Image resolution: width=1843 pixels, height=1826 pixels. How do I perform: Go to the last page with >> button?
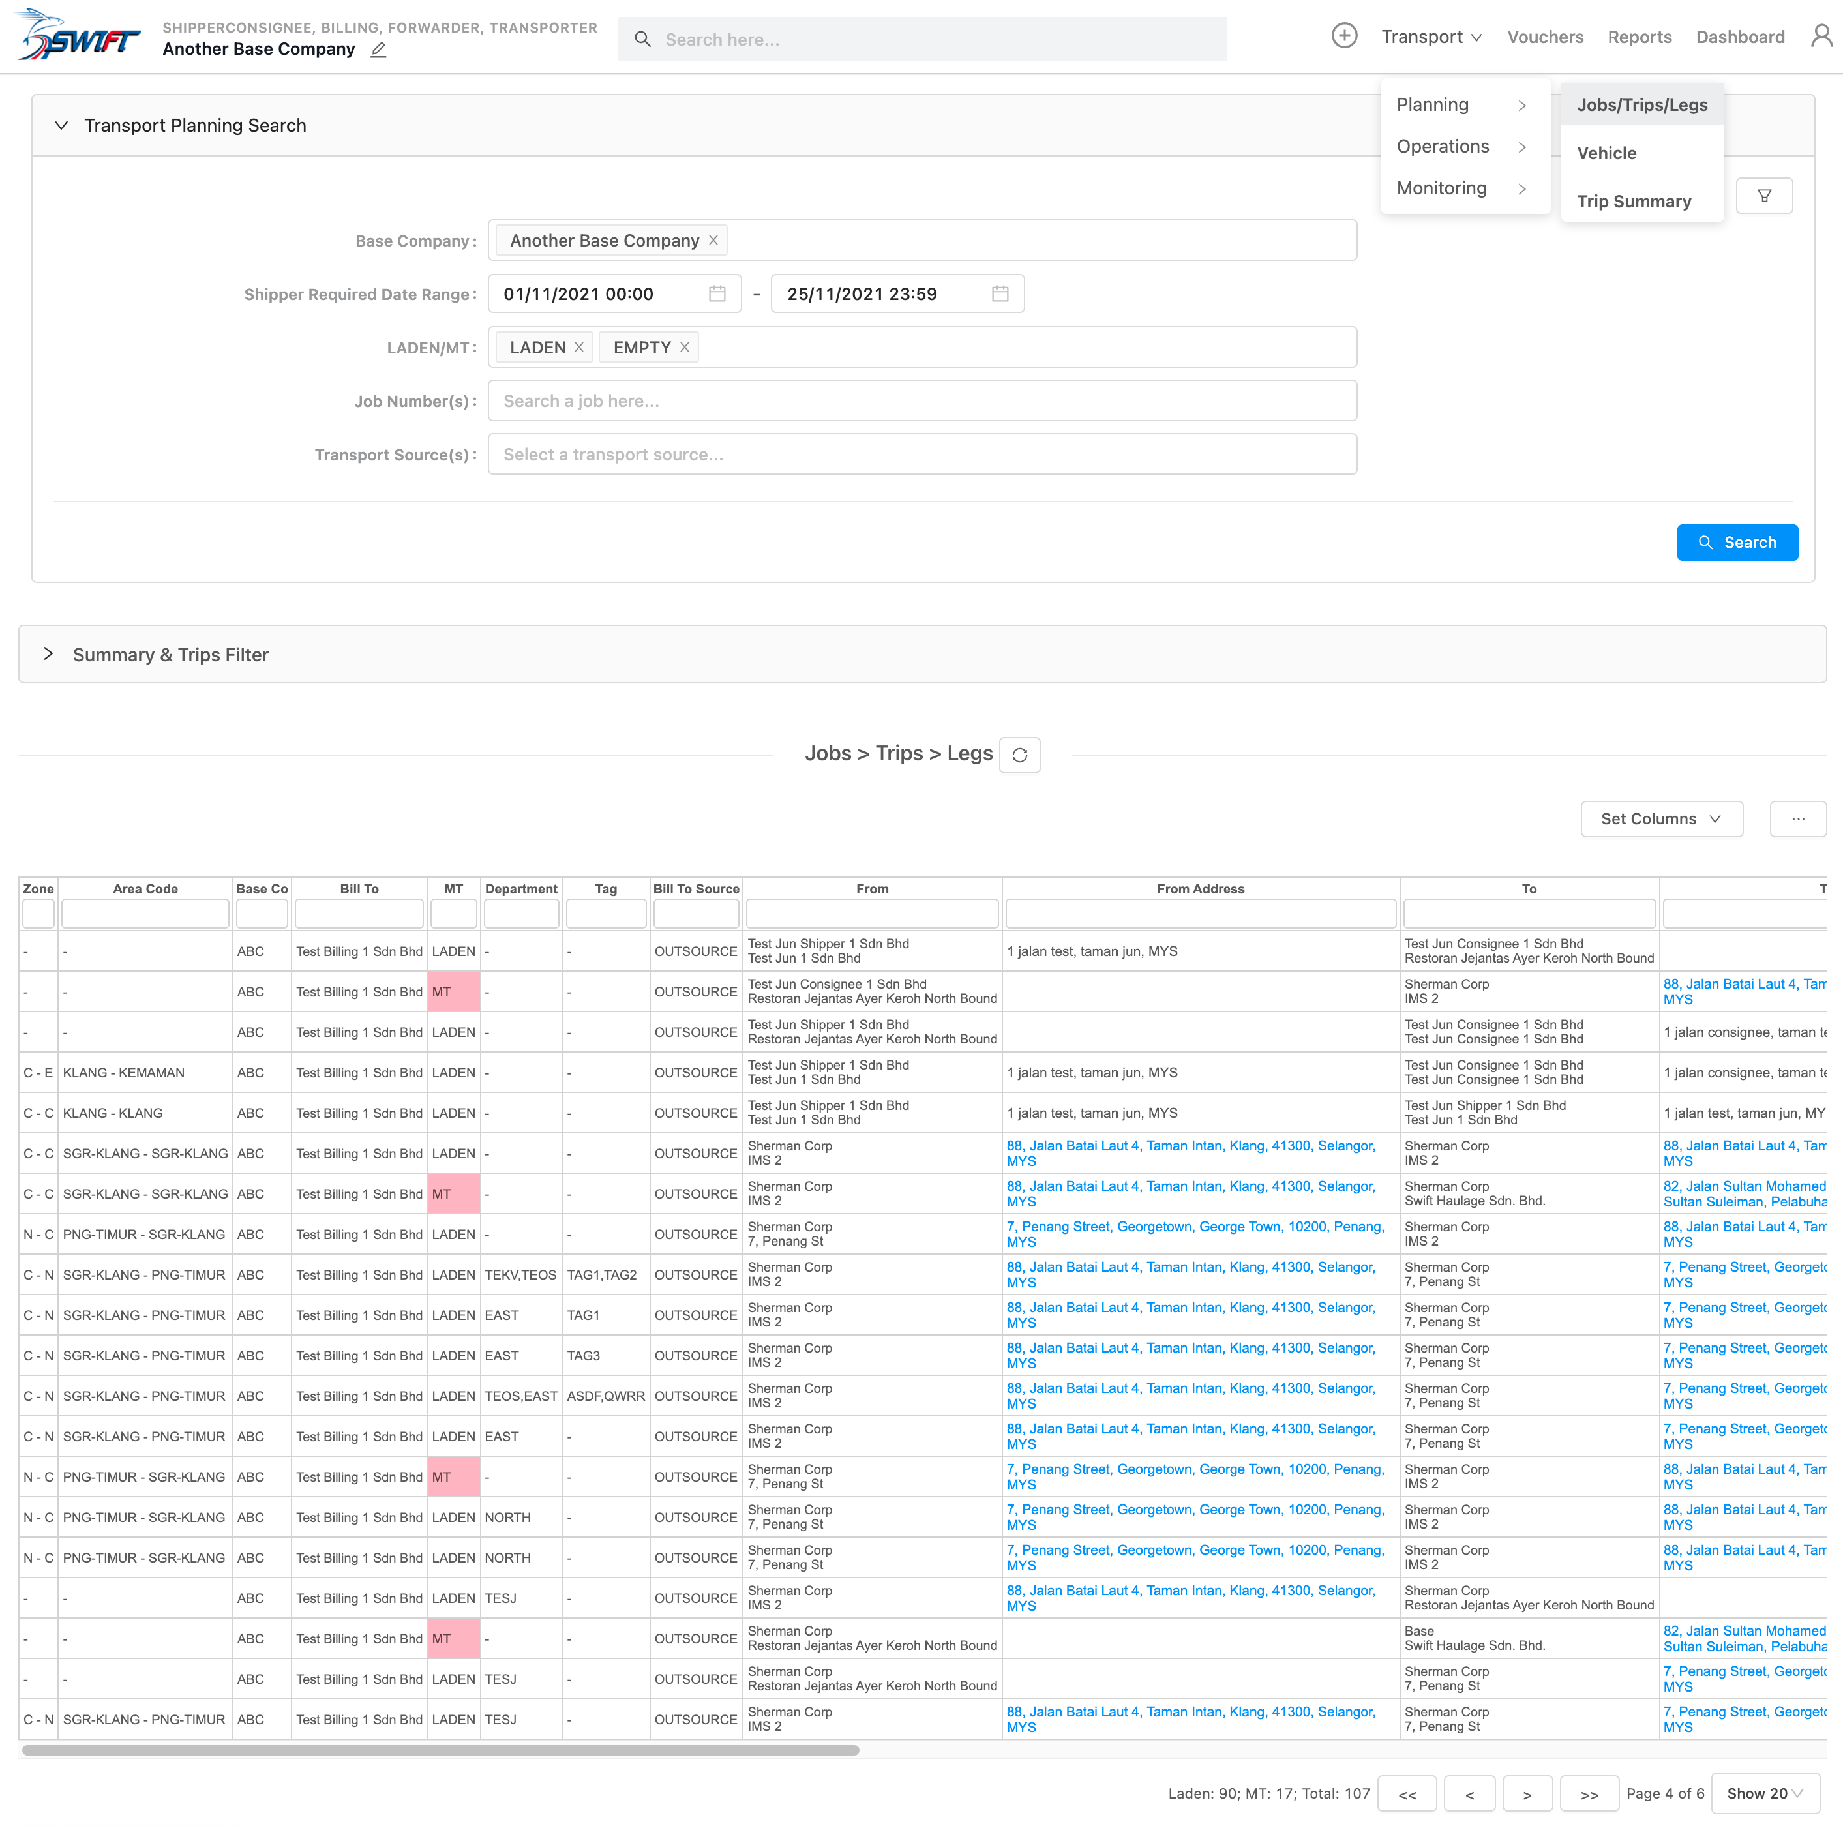pos(1588,1793)
